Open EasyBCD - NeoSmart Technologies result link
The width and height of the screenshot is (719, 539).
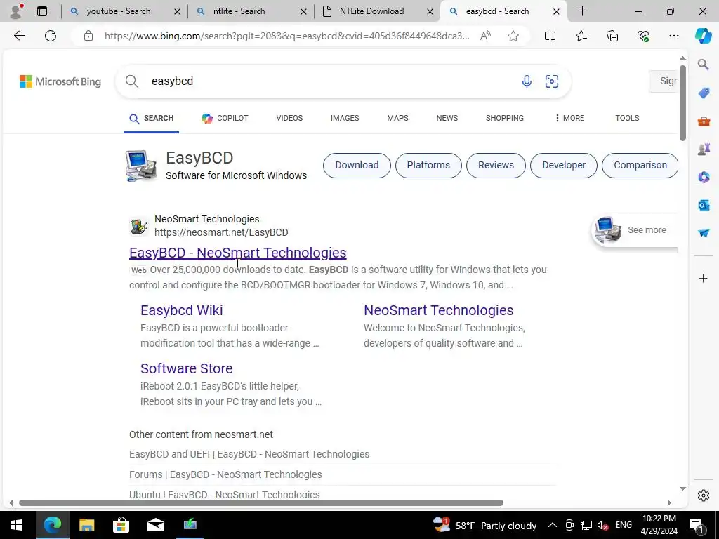(237, 253)
